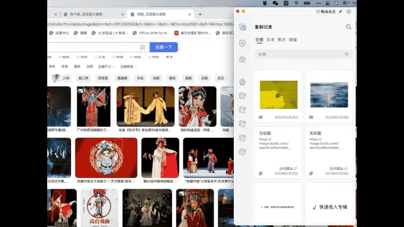Switch to the 全部 tab
Image resolution: width=404 pixels, height=227 pixels.
[259, 40]
